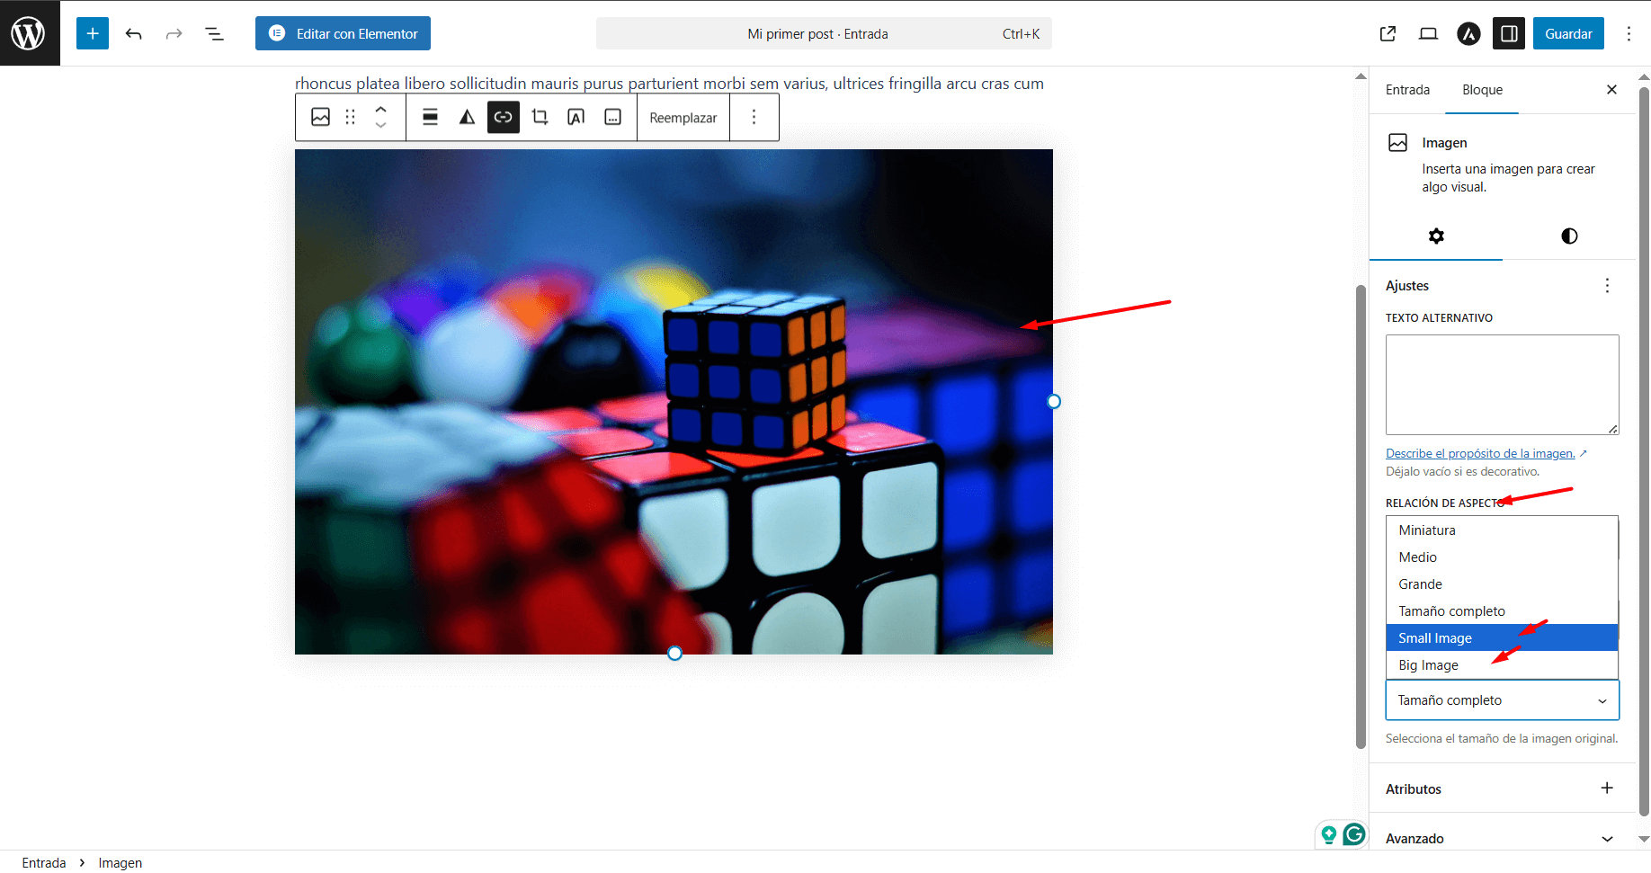Click the WordPress logo icon

point(29,33)
